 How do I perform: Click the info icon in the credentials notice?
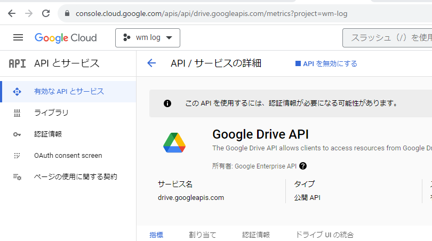tap(167, 103)
